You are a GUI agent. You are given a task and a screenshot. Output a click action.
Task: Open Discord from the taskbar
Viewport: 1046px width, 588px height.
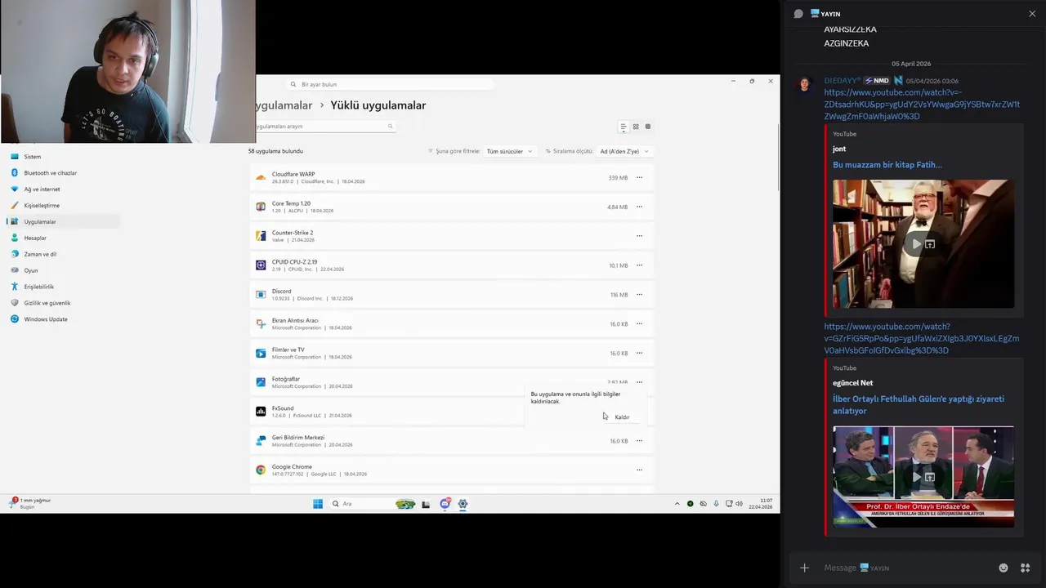tap(445, 504)
